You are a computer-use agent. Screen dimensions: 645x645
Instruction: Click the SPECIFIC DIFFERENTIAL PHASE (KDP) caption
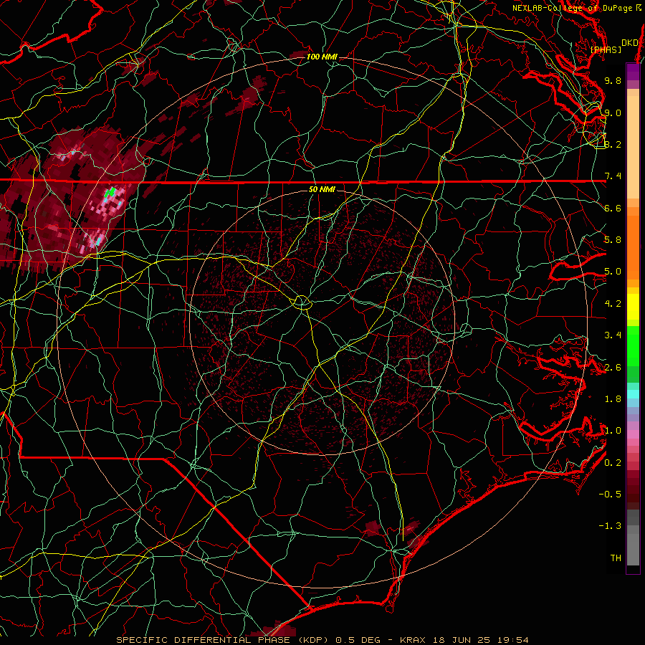click(x=224, y=640)
